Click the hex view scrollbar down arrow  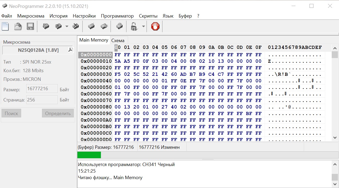click(x=335, y=138)
